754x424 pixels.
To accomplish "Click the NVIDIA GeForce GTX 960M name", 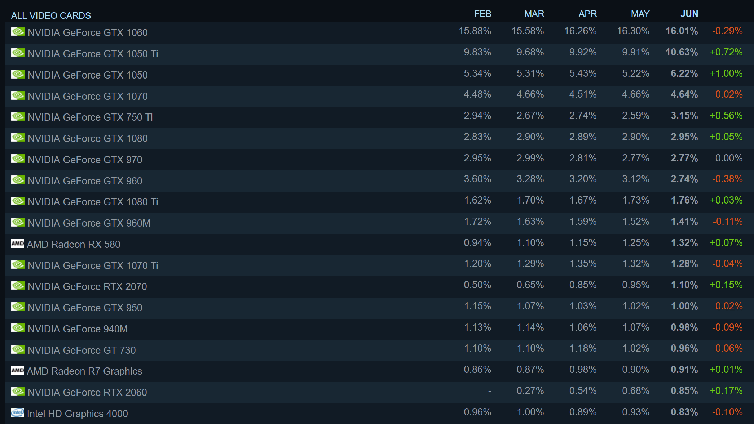I will tap(89, 223).
